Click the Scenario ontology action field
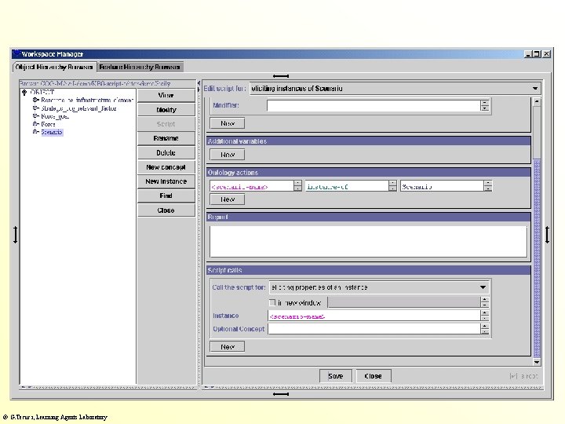 point(442,186)
